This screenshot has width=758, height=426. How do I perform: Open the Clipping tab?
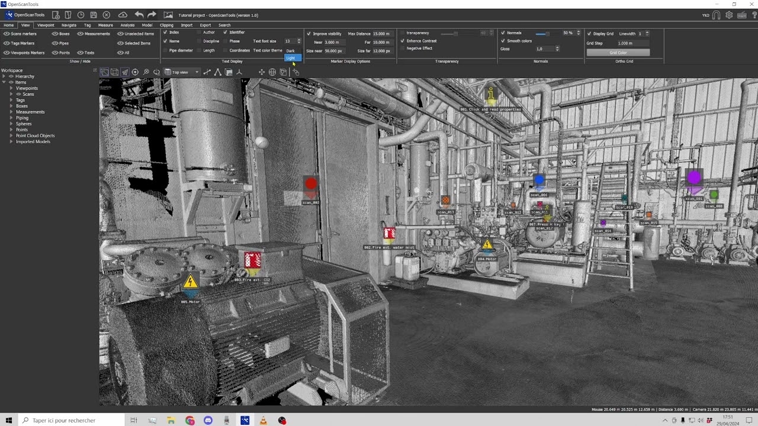pos(166,25)
